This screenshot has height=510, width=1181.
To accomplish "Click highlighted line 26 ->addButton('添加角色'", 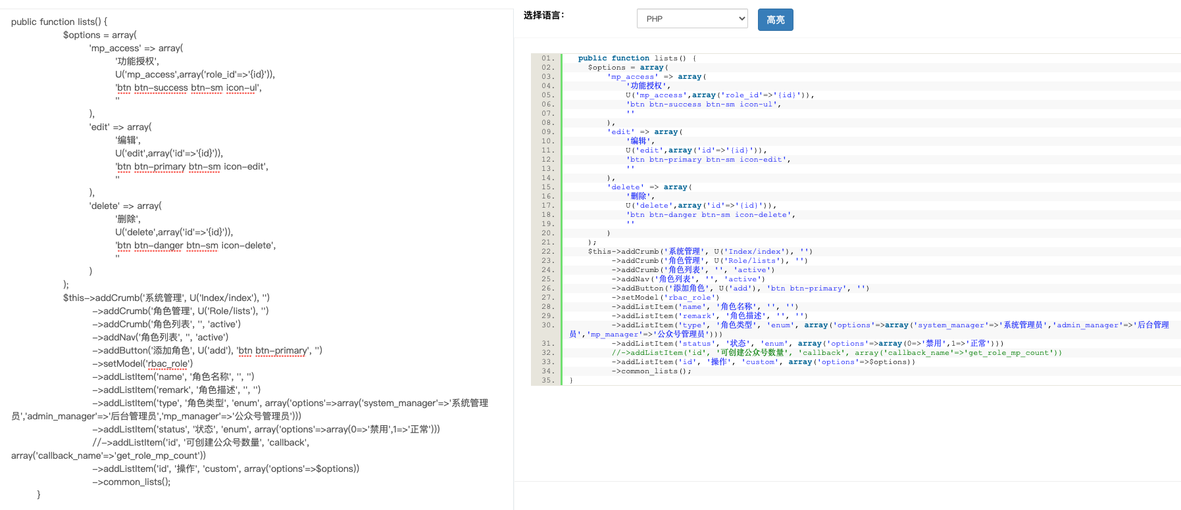I will point(741,288).
